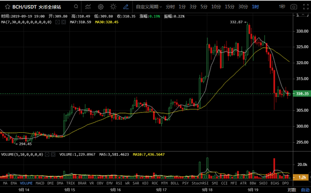The width and height of the screenshot is (311, 193).
Task: Toggle light theme sun icon
Action: point(113,7)
